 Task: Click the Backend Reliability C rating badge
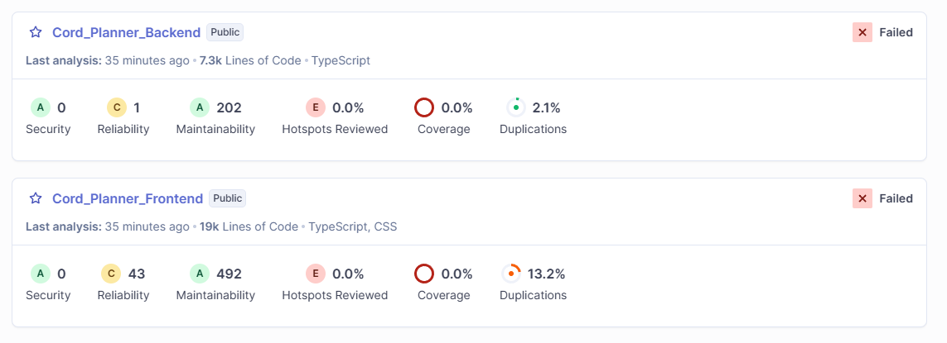click(x=116, y=107)
